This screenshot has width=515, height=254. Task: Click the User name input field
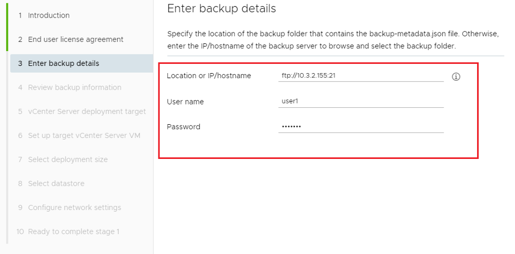[360, 101]
